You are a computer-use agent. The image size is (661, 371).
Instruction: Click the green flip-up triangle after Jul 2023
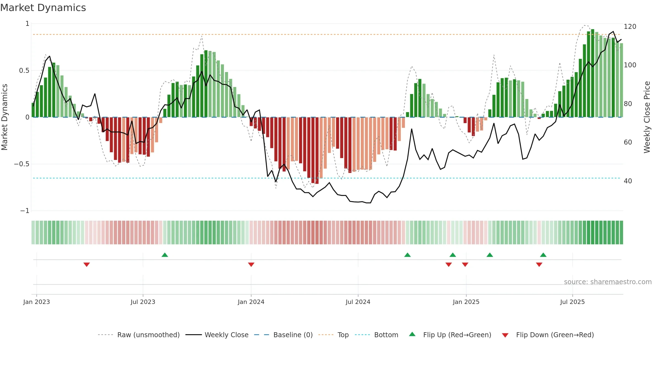165,255
